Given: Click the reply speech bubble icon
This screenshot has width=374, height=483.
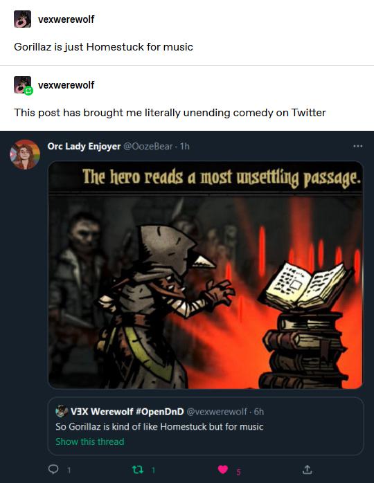Looking at the screenshot, I should coord(53,469).
